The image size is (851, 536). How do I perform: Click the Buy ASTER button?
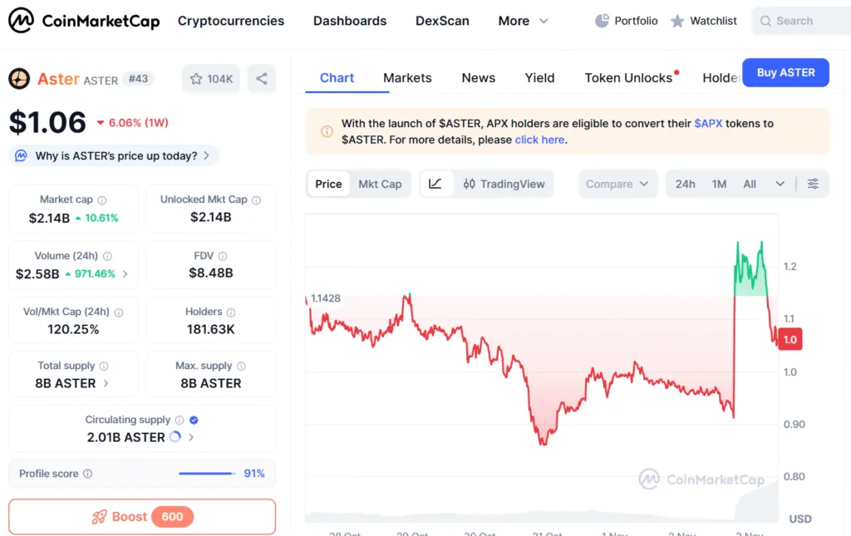pos(785,72)
